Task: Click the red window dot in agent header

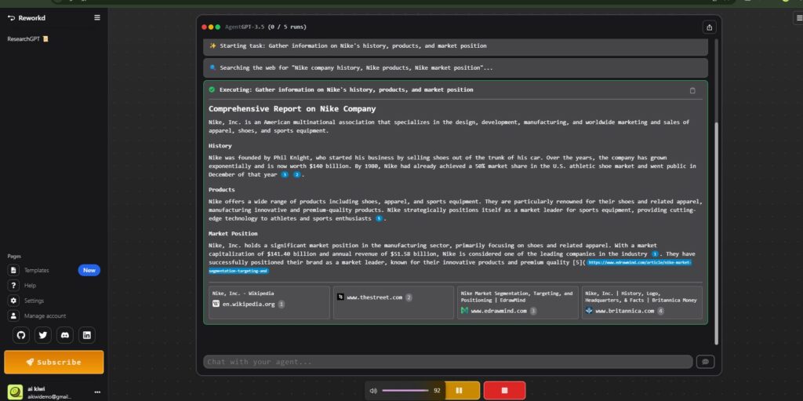Action: pyautogui.click(x=205, y=27)
